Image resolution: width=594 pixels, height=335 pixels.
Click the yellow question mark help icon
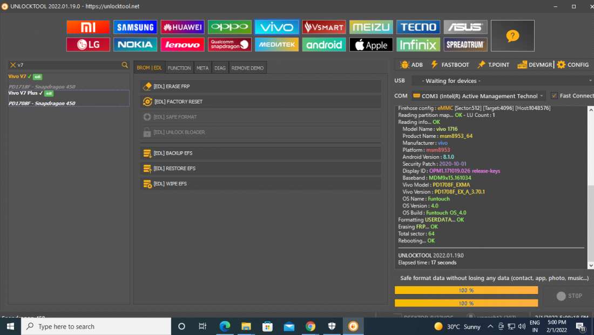[512, 36]
